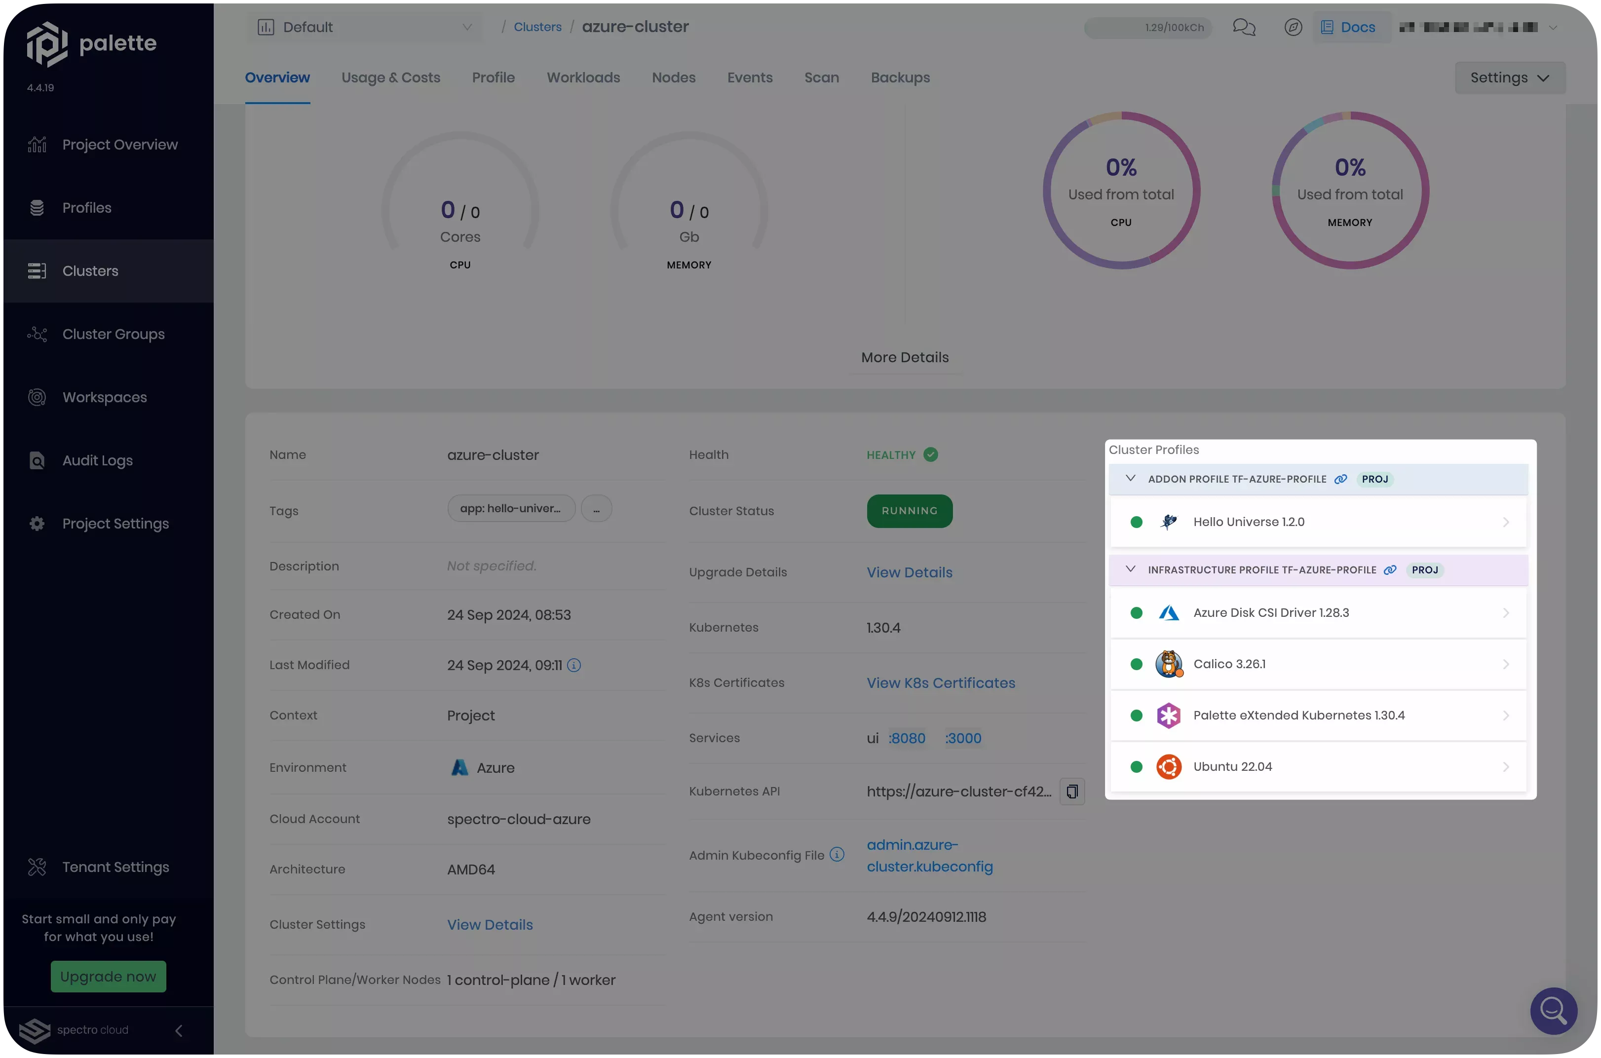The width and height of the screenshot is (1601, 1058).
Task: Collapse the ADDON PROFILE TF-AZURE-PROFILE section
Action: click(1129, 478)
